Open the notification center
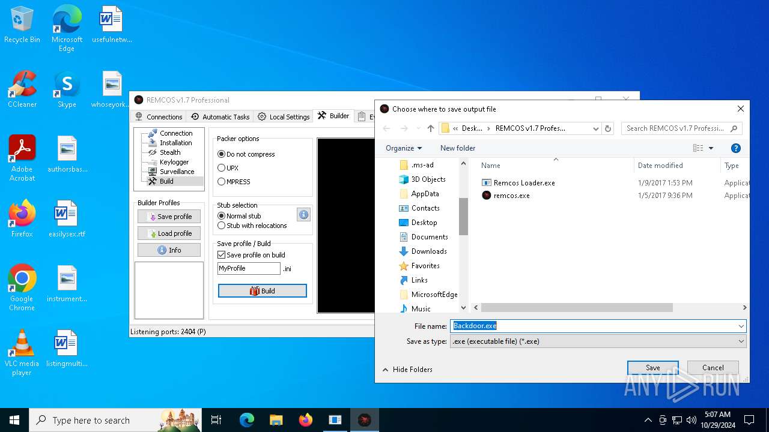 (749, 420)
